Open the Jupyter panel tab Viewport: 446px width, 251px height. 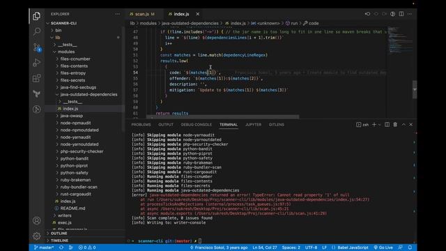(253, 125)
